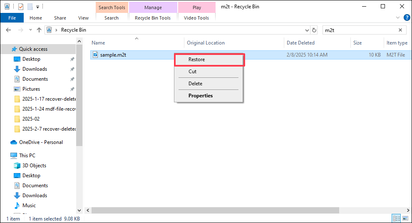Viewport: 412px width, 223px height.
Task: Go forward with the Forward arrow
Action: point(20,30)
